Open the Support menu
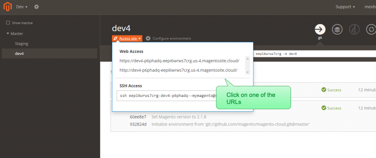The height and width of the screenshot is (158, 376). pos(345,7)
